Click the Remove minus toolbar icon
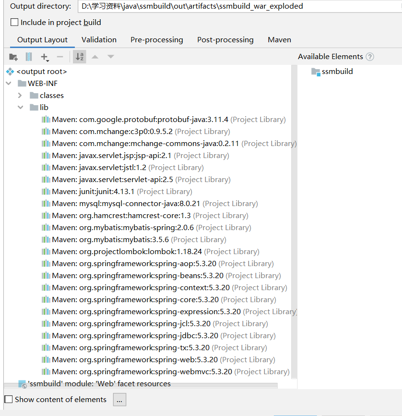Screen dimensions: 402x416 [x=60, y=57]
